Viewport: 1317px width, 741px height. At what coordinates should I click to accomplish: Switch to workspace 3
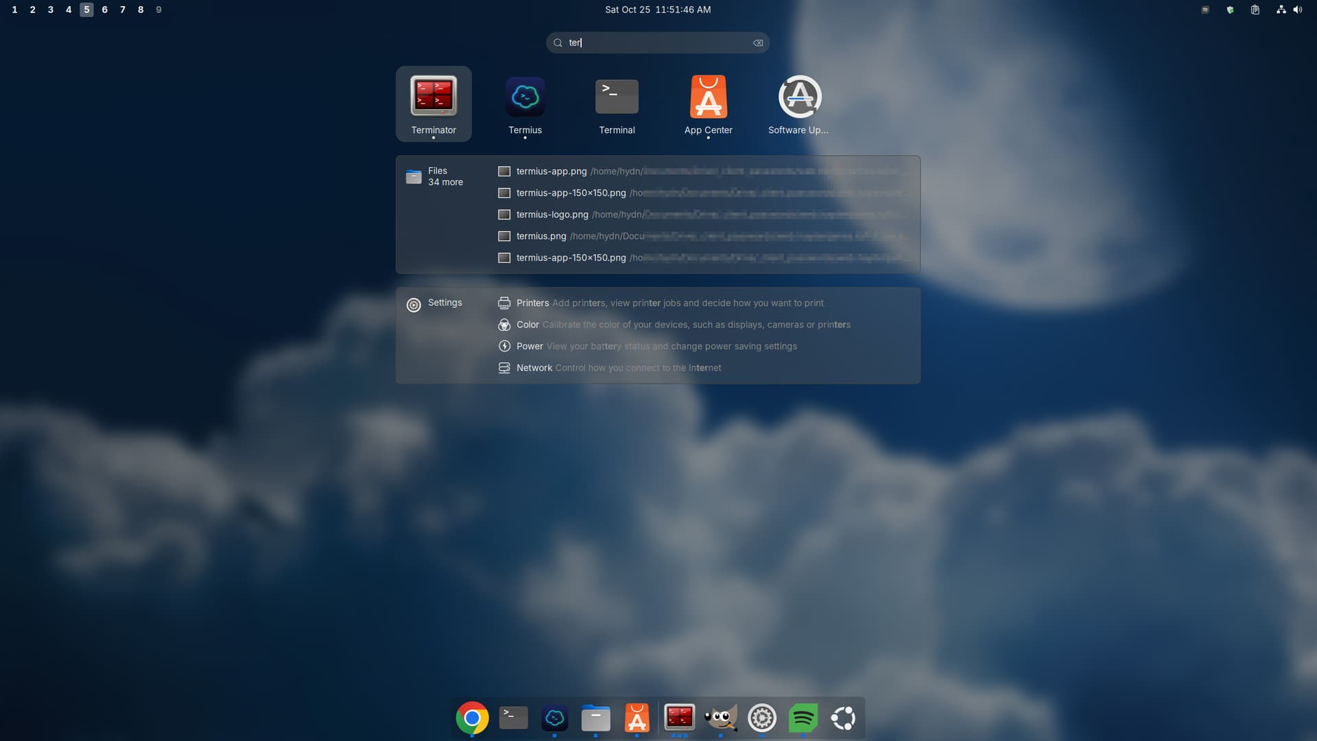coord(50,10)
